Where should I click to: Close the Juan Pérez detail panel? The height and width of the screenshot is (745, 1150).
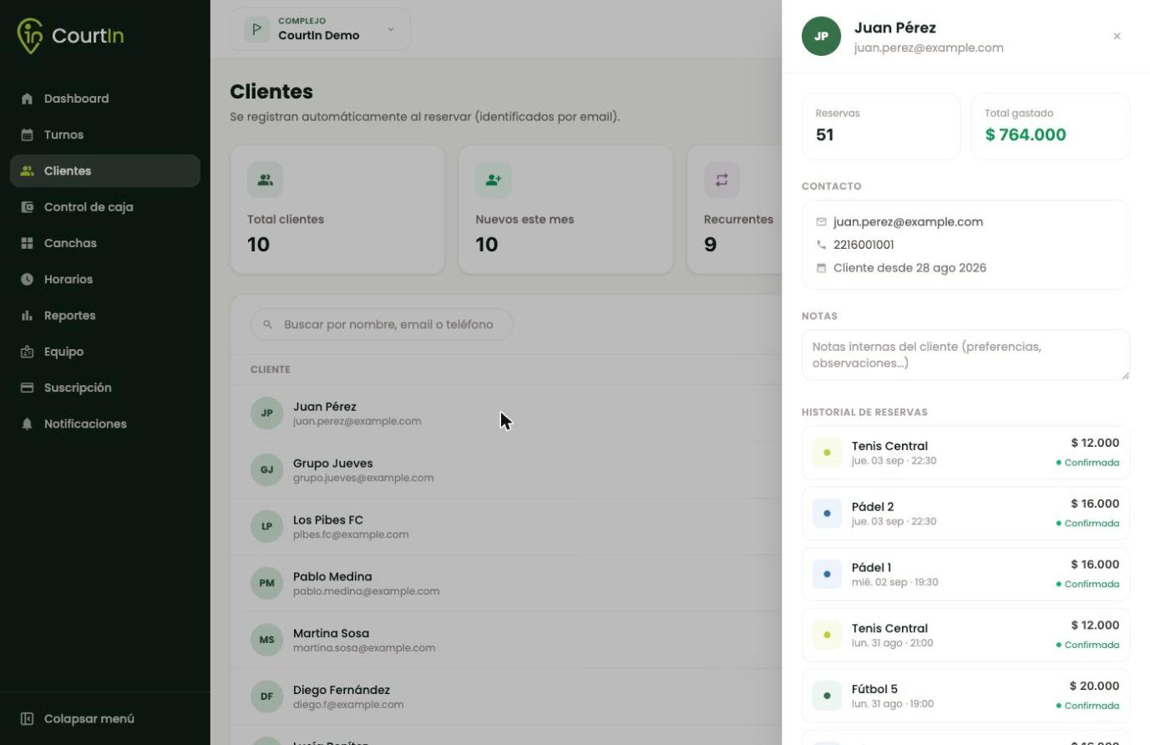(1117, 36)
